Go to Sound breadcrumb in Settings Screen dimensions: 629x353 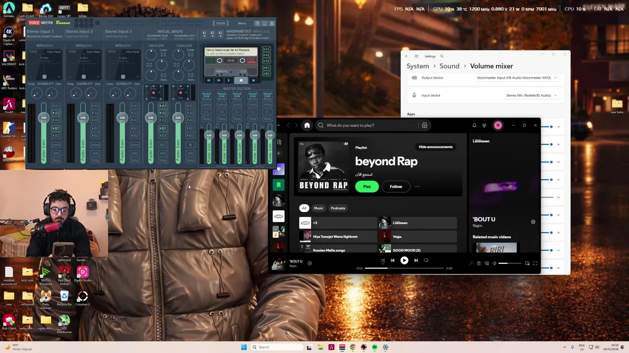(x=449, y=66)
